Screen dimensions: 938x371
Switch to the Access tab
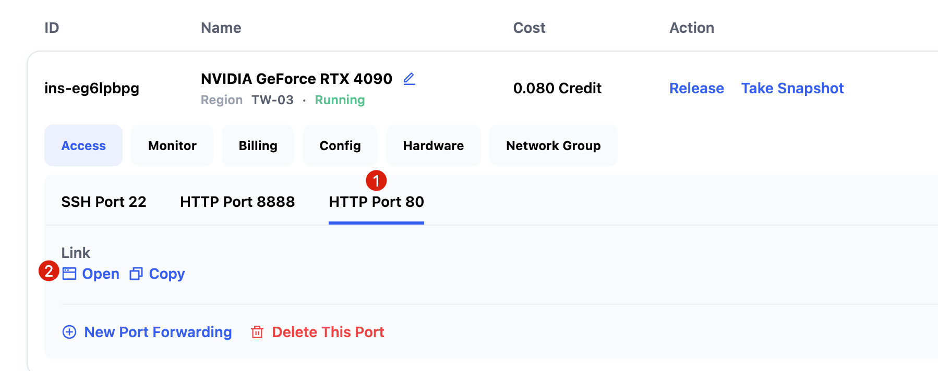[x=83, y=145]
